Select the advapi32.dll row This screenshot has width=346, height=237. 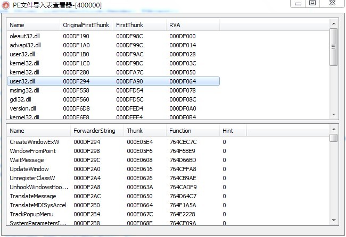[113, 45]
